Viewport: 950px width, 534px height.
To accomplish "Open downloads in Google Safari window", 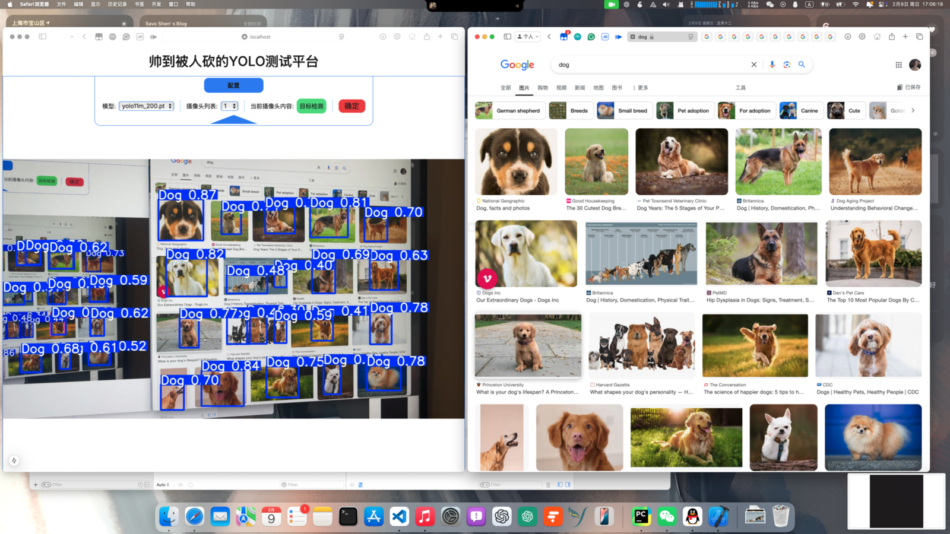I will pyautogui.click(x=848, y=37).
